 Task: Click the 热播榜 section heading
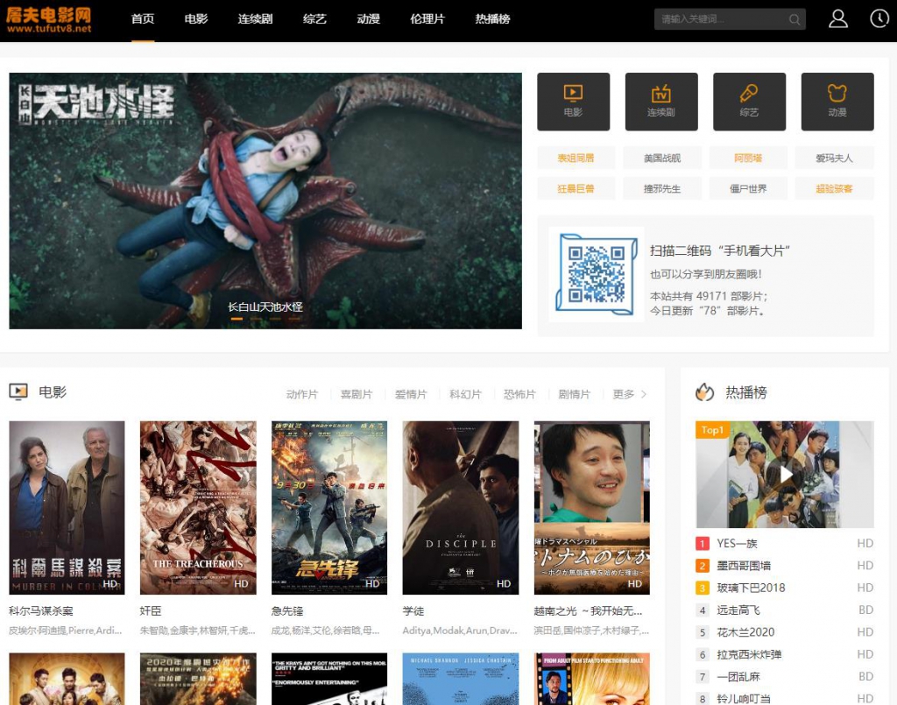(x=746, y=392)
